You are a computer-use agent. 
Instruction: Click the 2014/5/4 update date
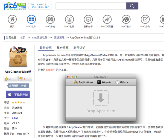click(17, 113)
